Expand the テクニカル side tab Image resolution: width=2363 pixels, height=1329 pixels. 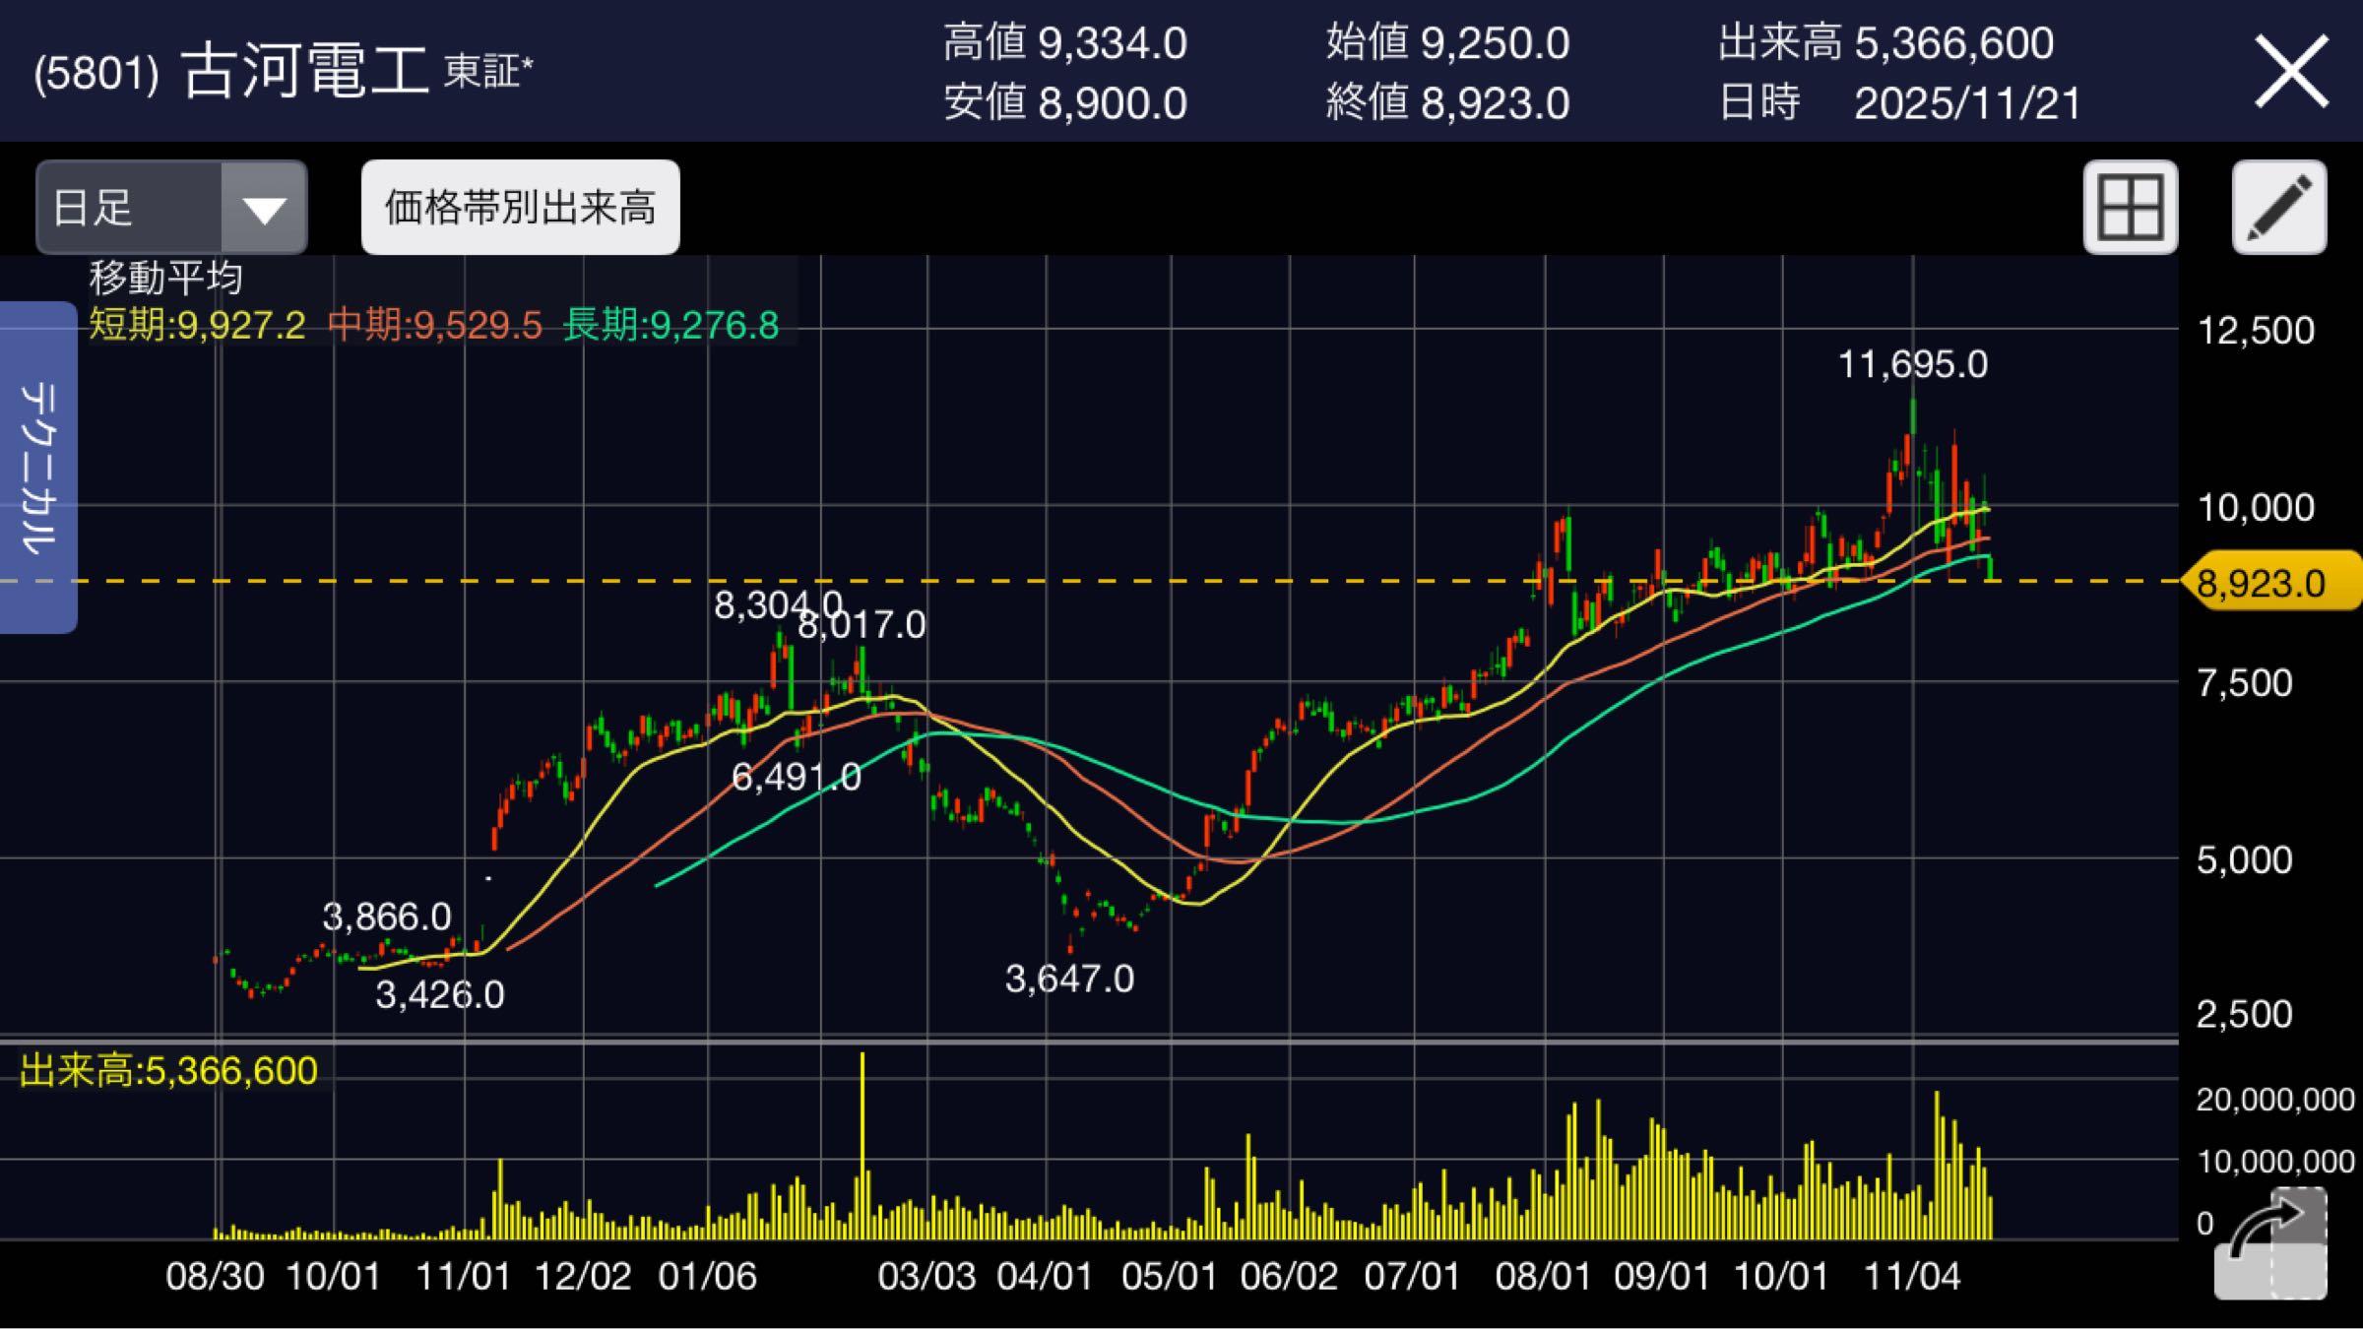[38, 468]
